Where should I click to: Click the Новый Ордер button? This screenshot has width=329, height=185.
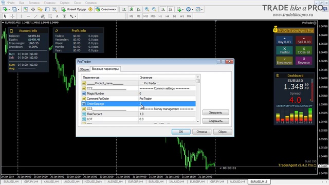[74, 9]
